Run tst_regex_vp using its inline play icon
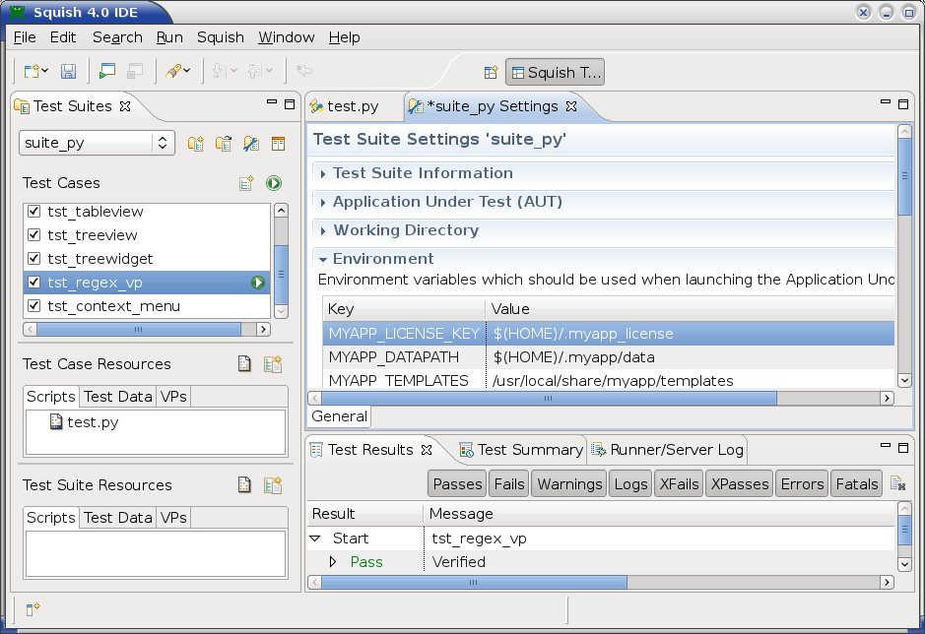 tap(260, 283)
